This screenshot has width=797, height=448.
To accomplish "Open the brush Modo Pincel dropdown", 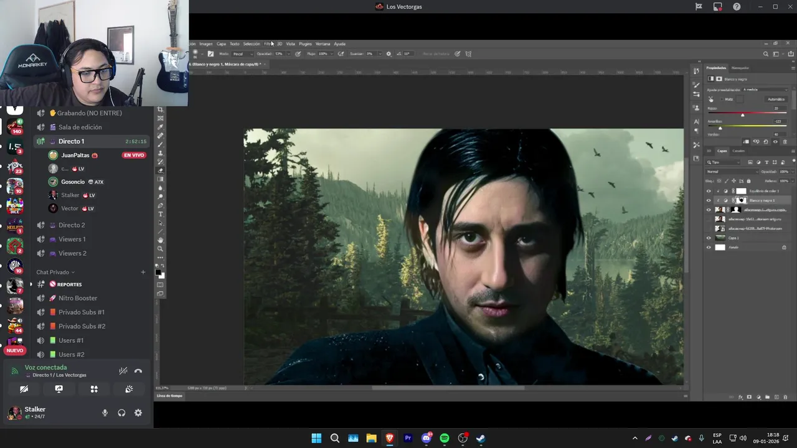I will [241, 54].
